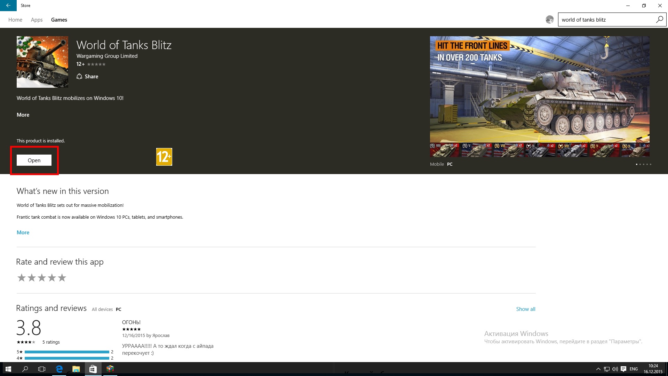The height and width of the screenshot is (376, 668).
Task: Open the network tray icon
Action: (x=607, y=369)
